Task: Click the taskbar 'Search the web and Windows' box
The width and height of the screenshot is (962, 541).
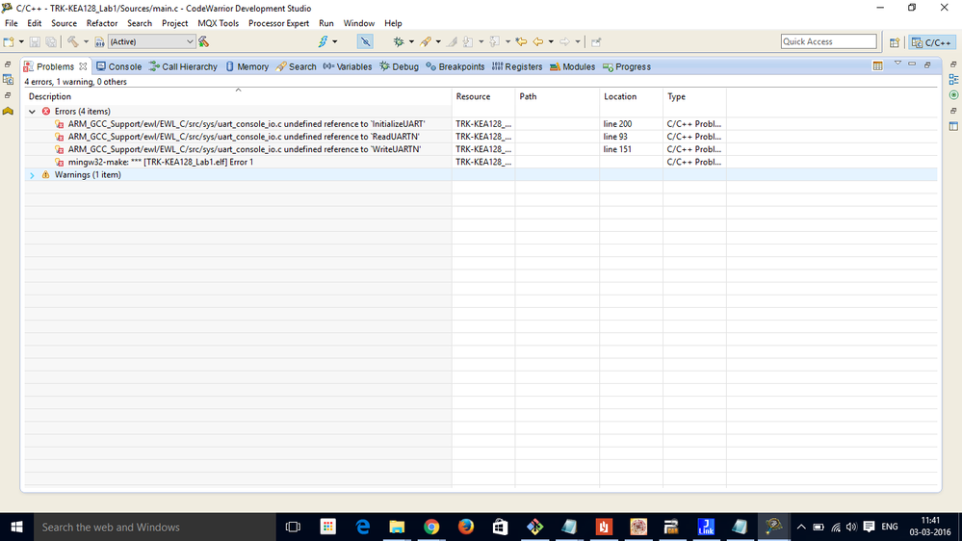Action: click(155, 527)
